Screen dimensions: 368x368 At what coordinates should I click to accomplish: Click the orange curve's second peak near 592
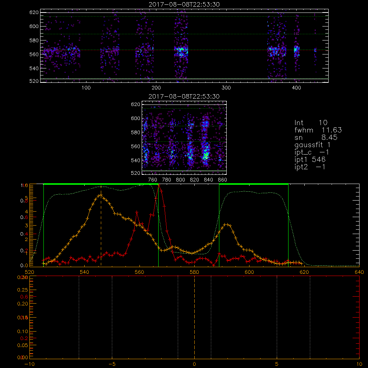226,224
